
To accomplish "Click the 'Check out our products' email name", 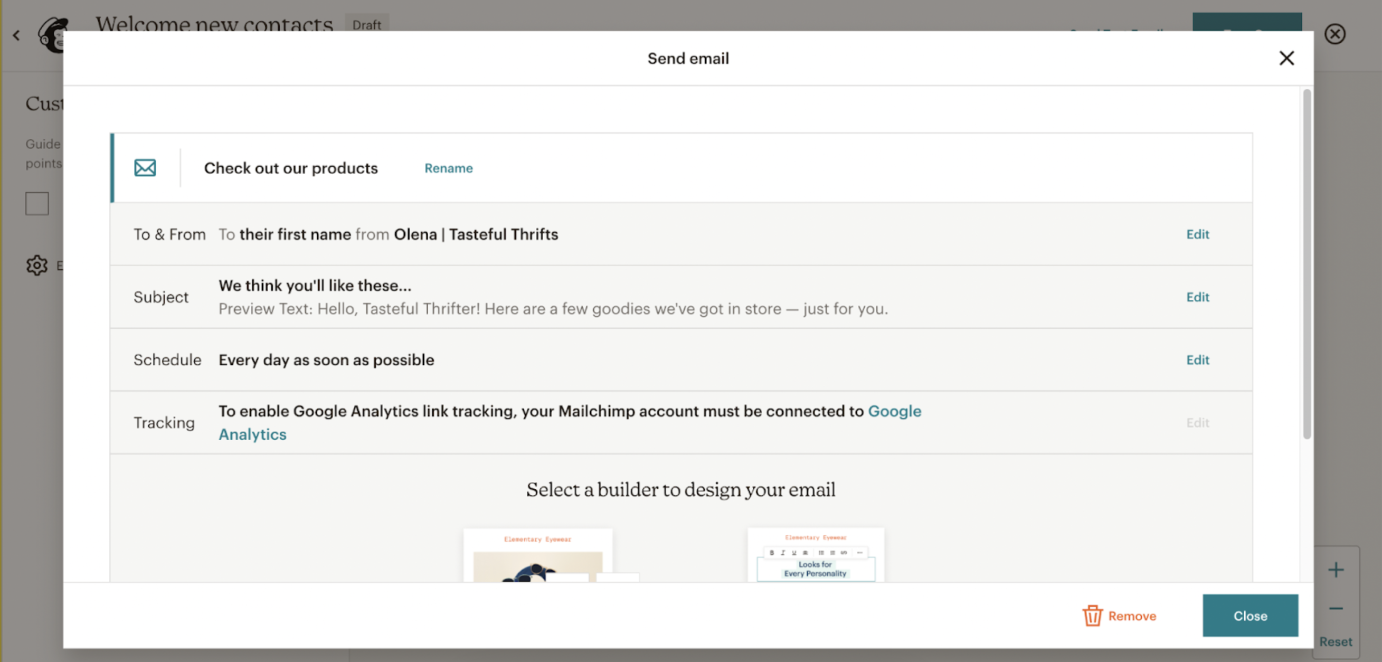I will [x=291, y=168].
